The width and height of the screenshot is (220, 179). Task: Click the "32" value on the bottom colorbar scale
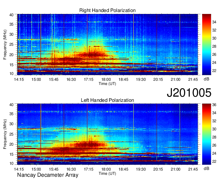click(x=214, y=121)
